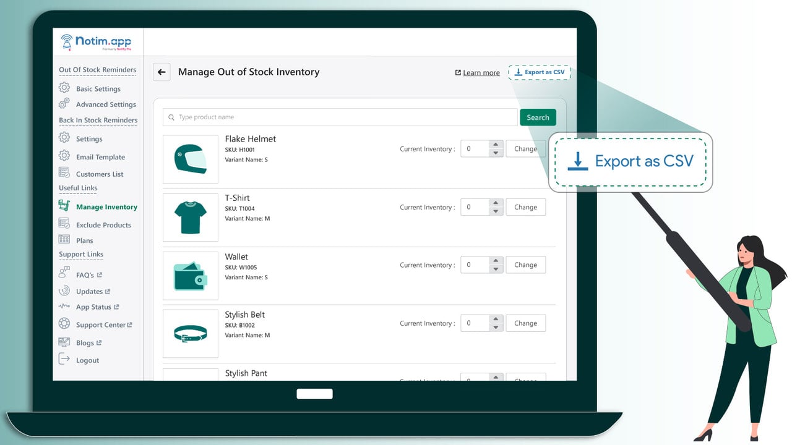
Task: Click the Stylish Pant product name
Action: (x=246, y=373)
